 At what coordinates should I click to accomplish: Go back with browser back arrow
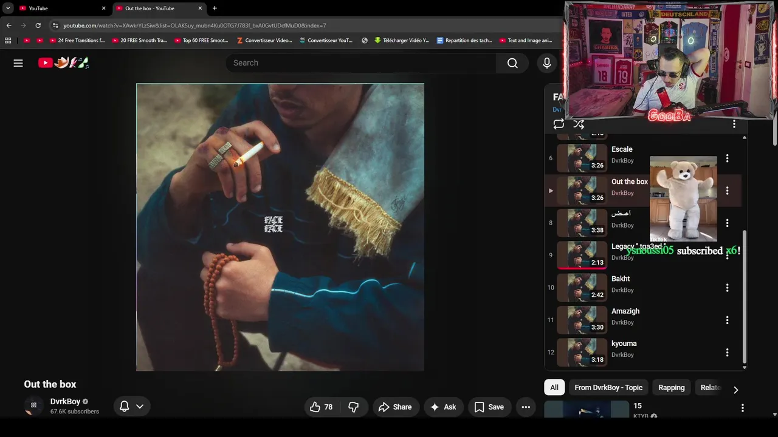pos(9,25)
